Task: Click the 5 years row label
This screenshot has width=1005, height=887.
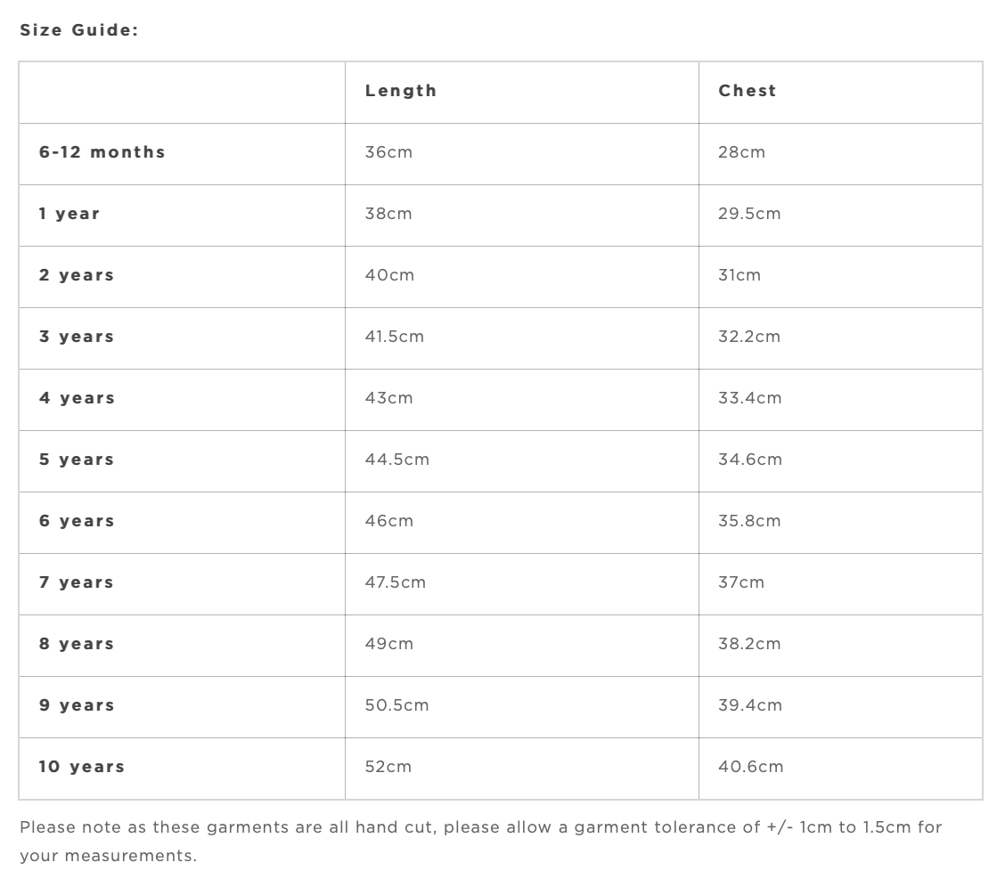Action: (77, 460)
